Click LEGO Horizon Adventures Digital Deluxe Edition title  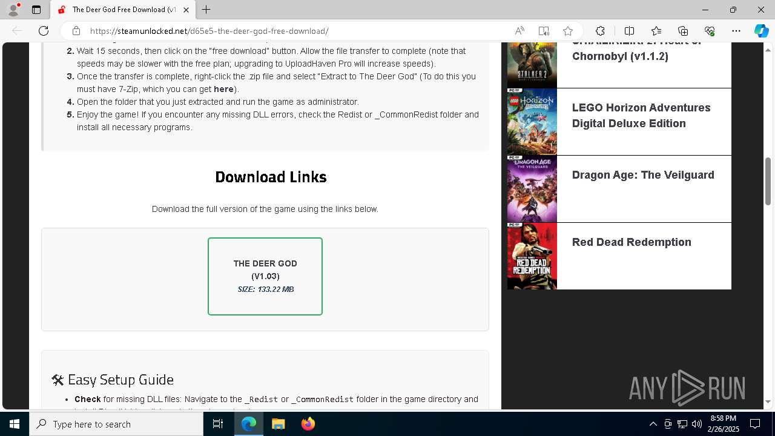click(x=641, y=115)
